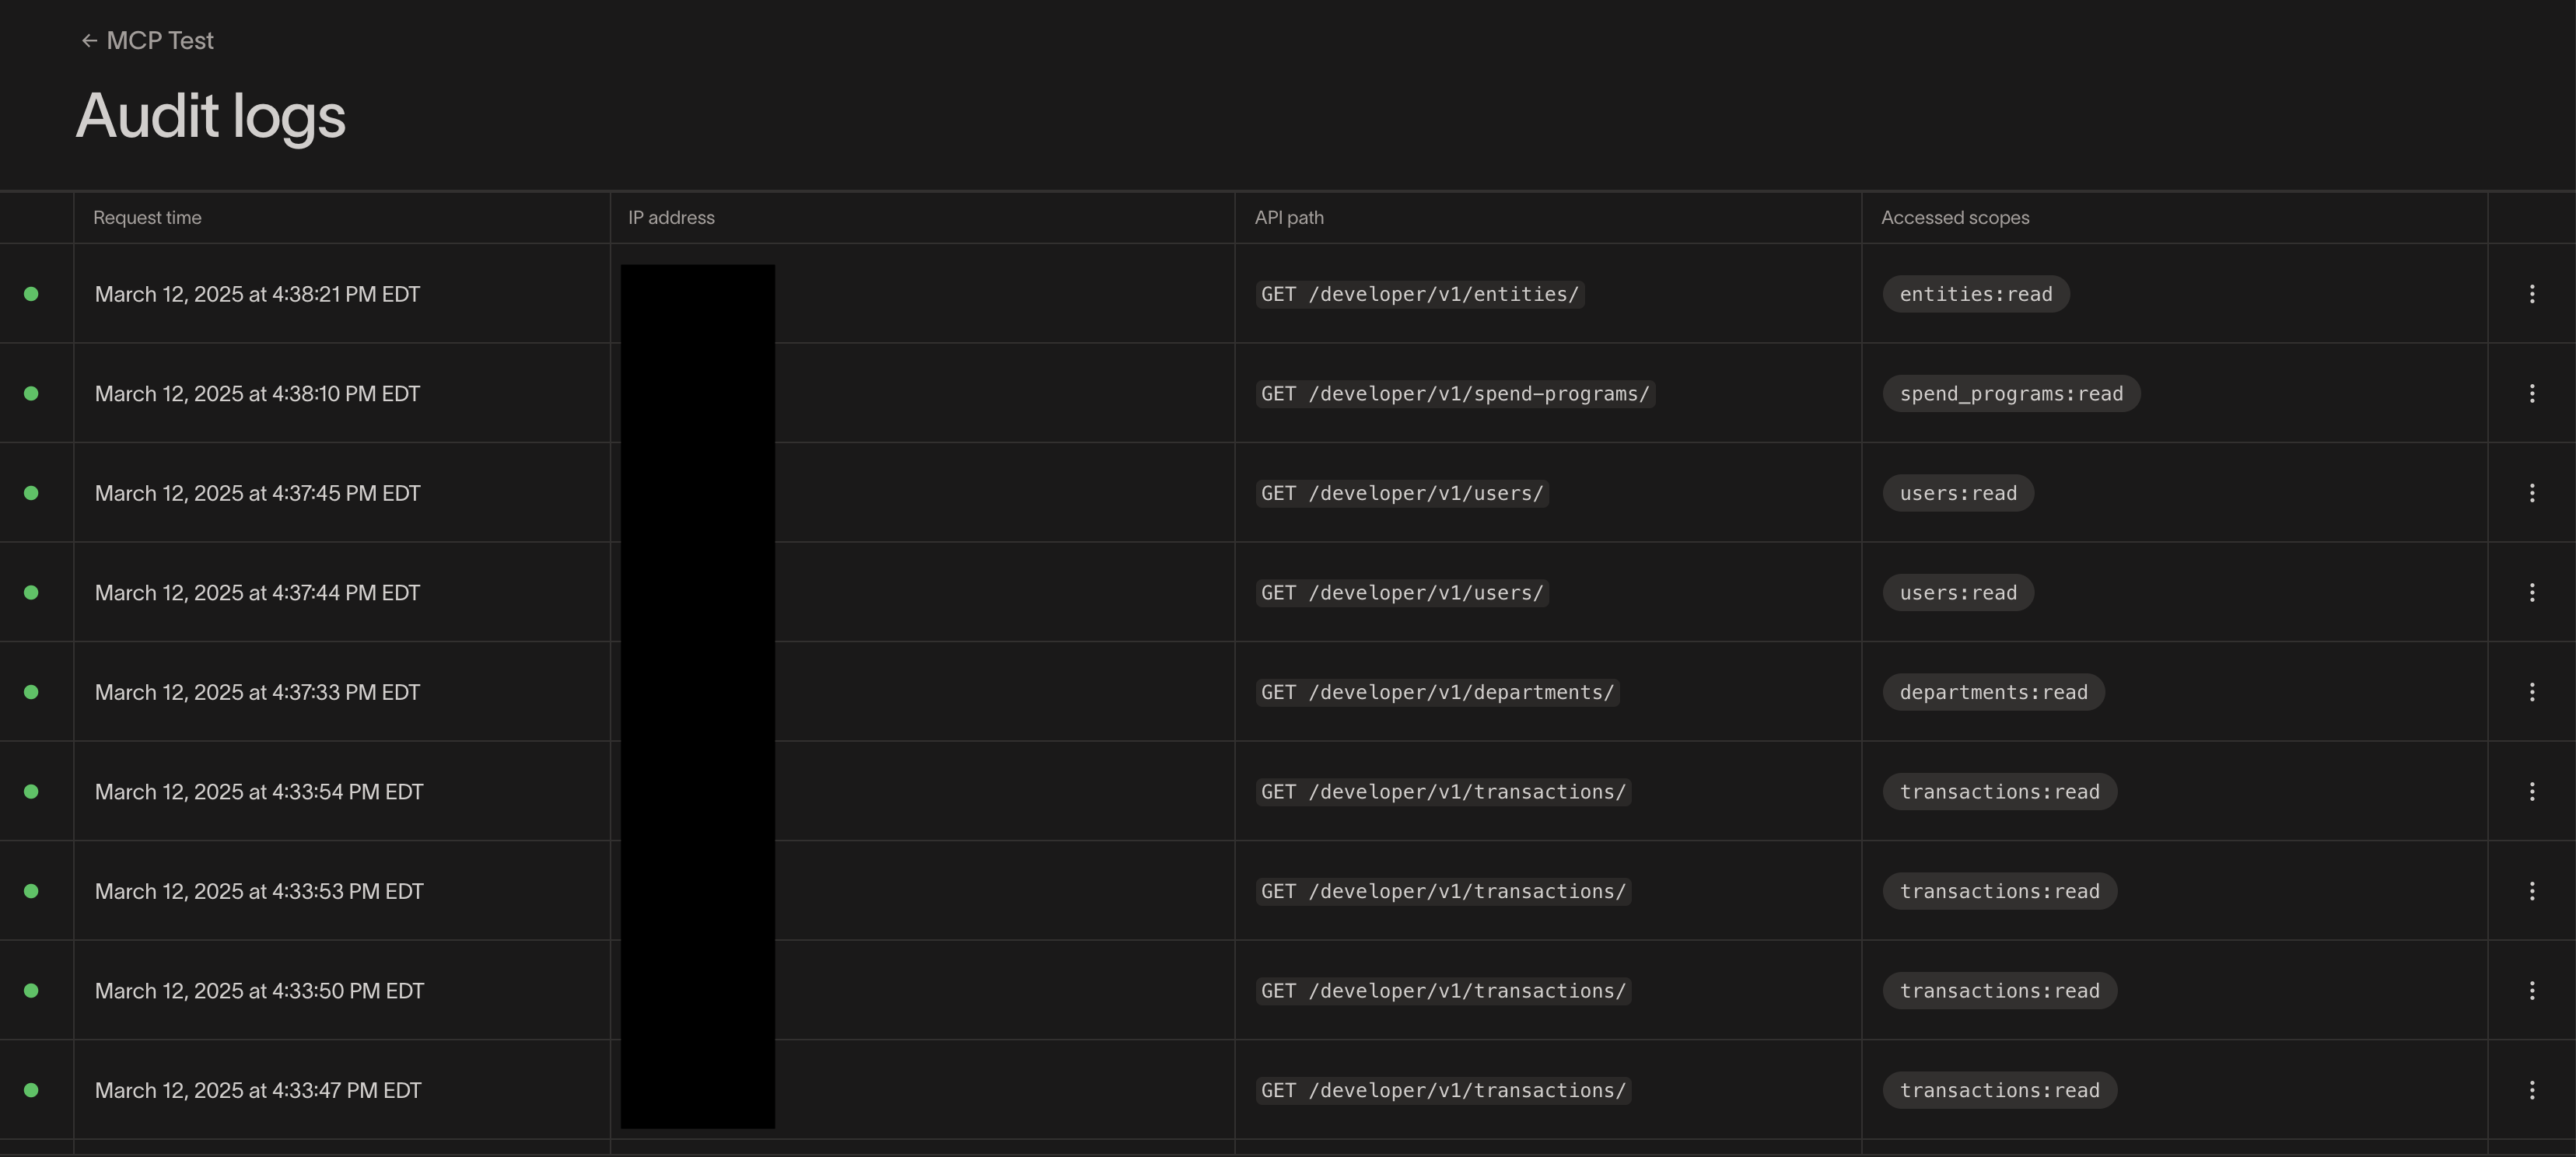Click the Accessed scopes column header
The height and width of the screenshot is (1157, 2576).
pos(1954,218)
